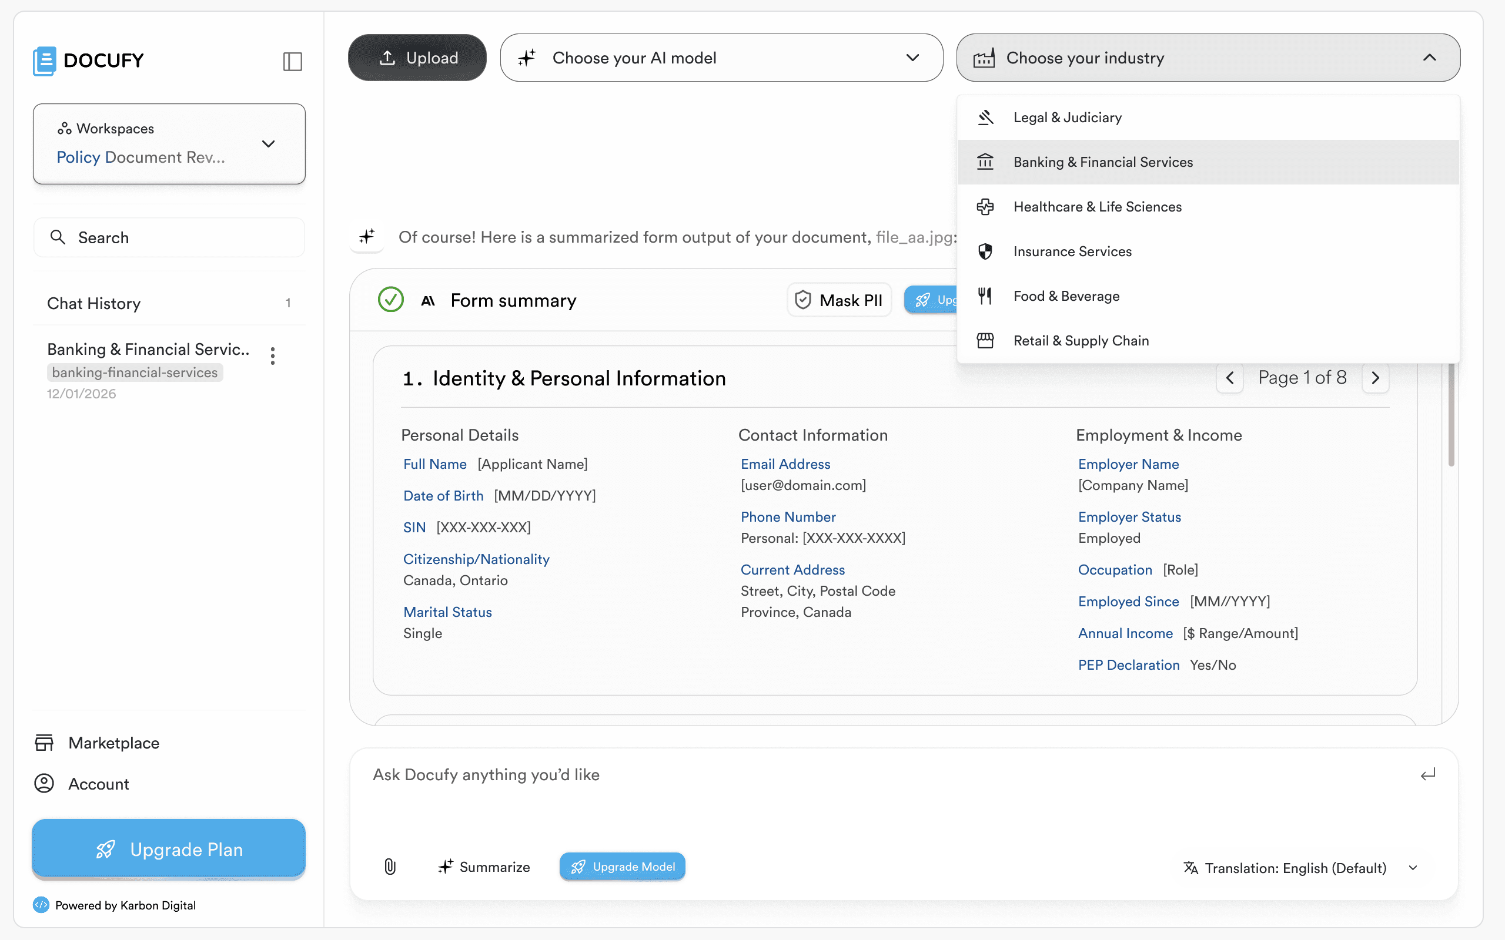Go to next page arrow
Viewport: 1505px width, 940px height.
click(x=1376, y=378)
